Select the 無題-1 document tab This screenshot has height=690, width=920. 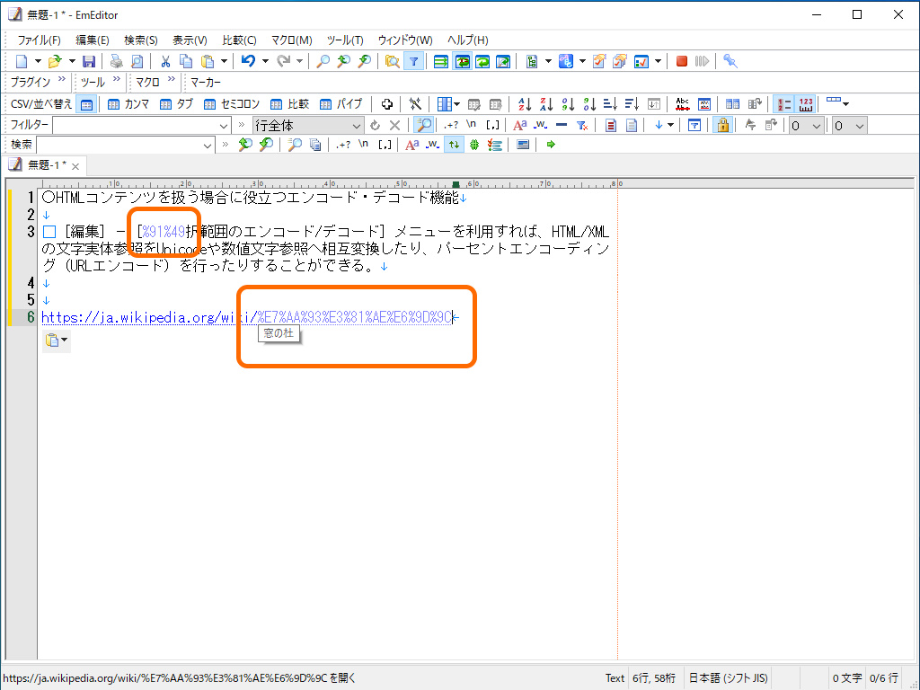[x=45, y=165]
